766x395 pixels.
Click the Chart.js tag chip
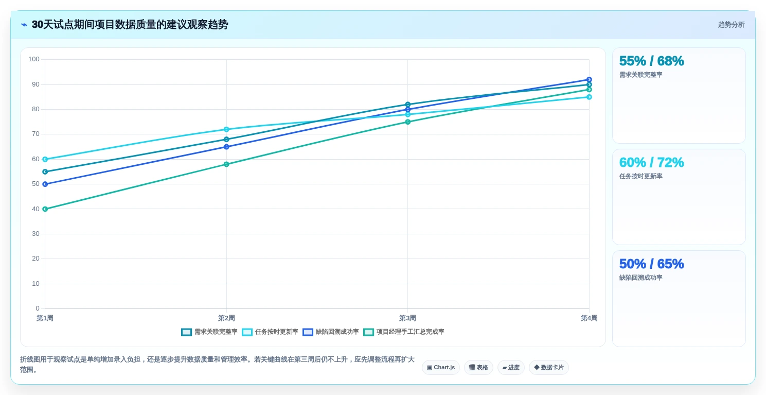coord(441,368)
